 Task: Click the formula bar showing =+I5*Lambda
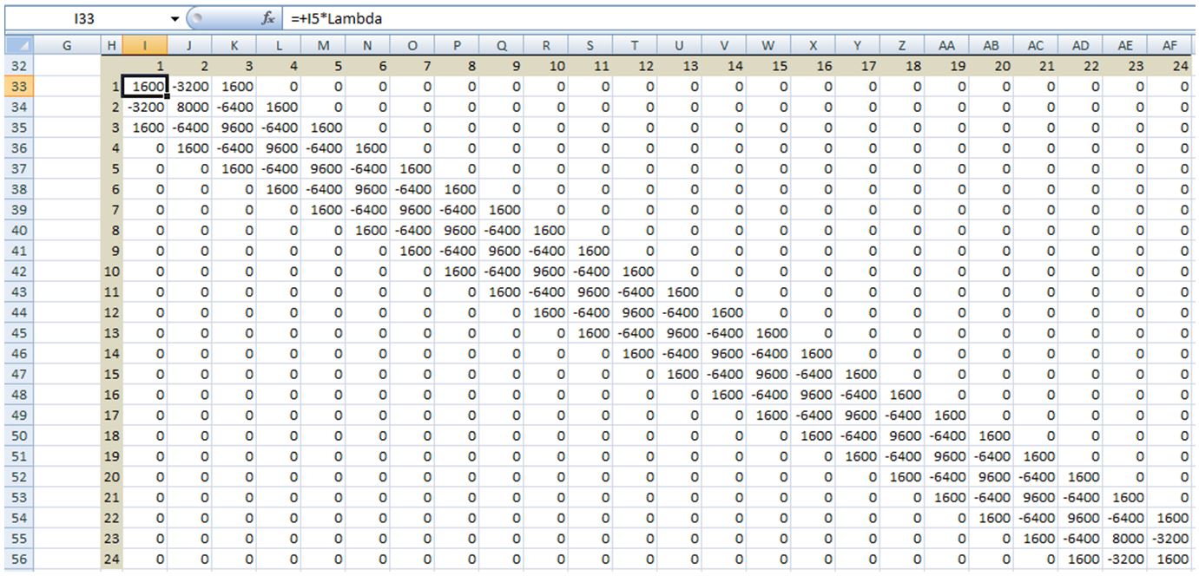[x=695, y=18]
